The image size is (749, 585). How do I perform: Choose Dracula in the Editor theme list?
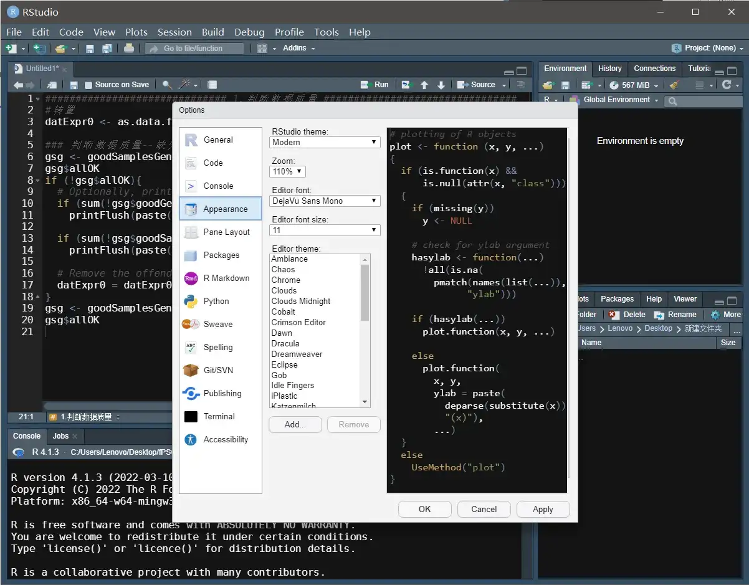pyautogui.click(x=285, y=343)
